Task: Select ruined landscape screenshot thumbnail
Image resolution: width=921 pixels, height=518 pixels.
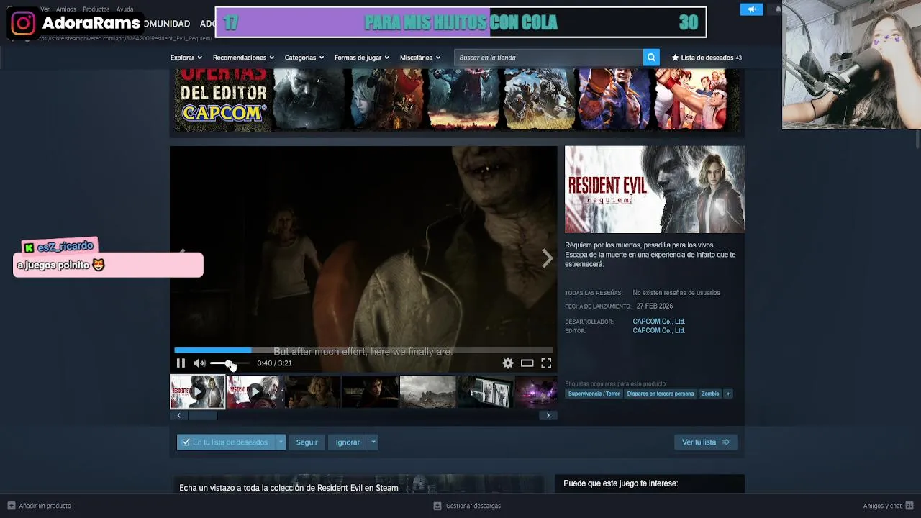Action: [x=427, y=392]
